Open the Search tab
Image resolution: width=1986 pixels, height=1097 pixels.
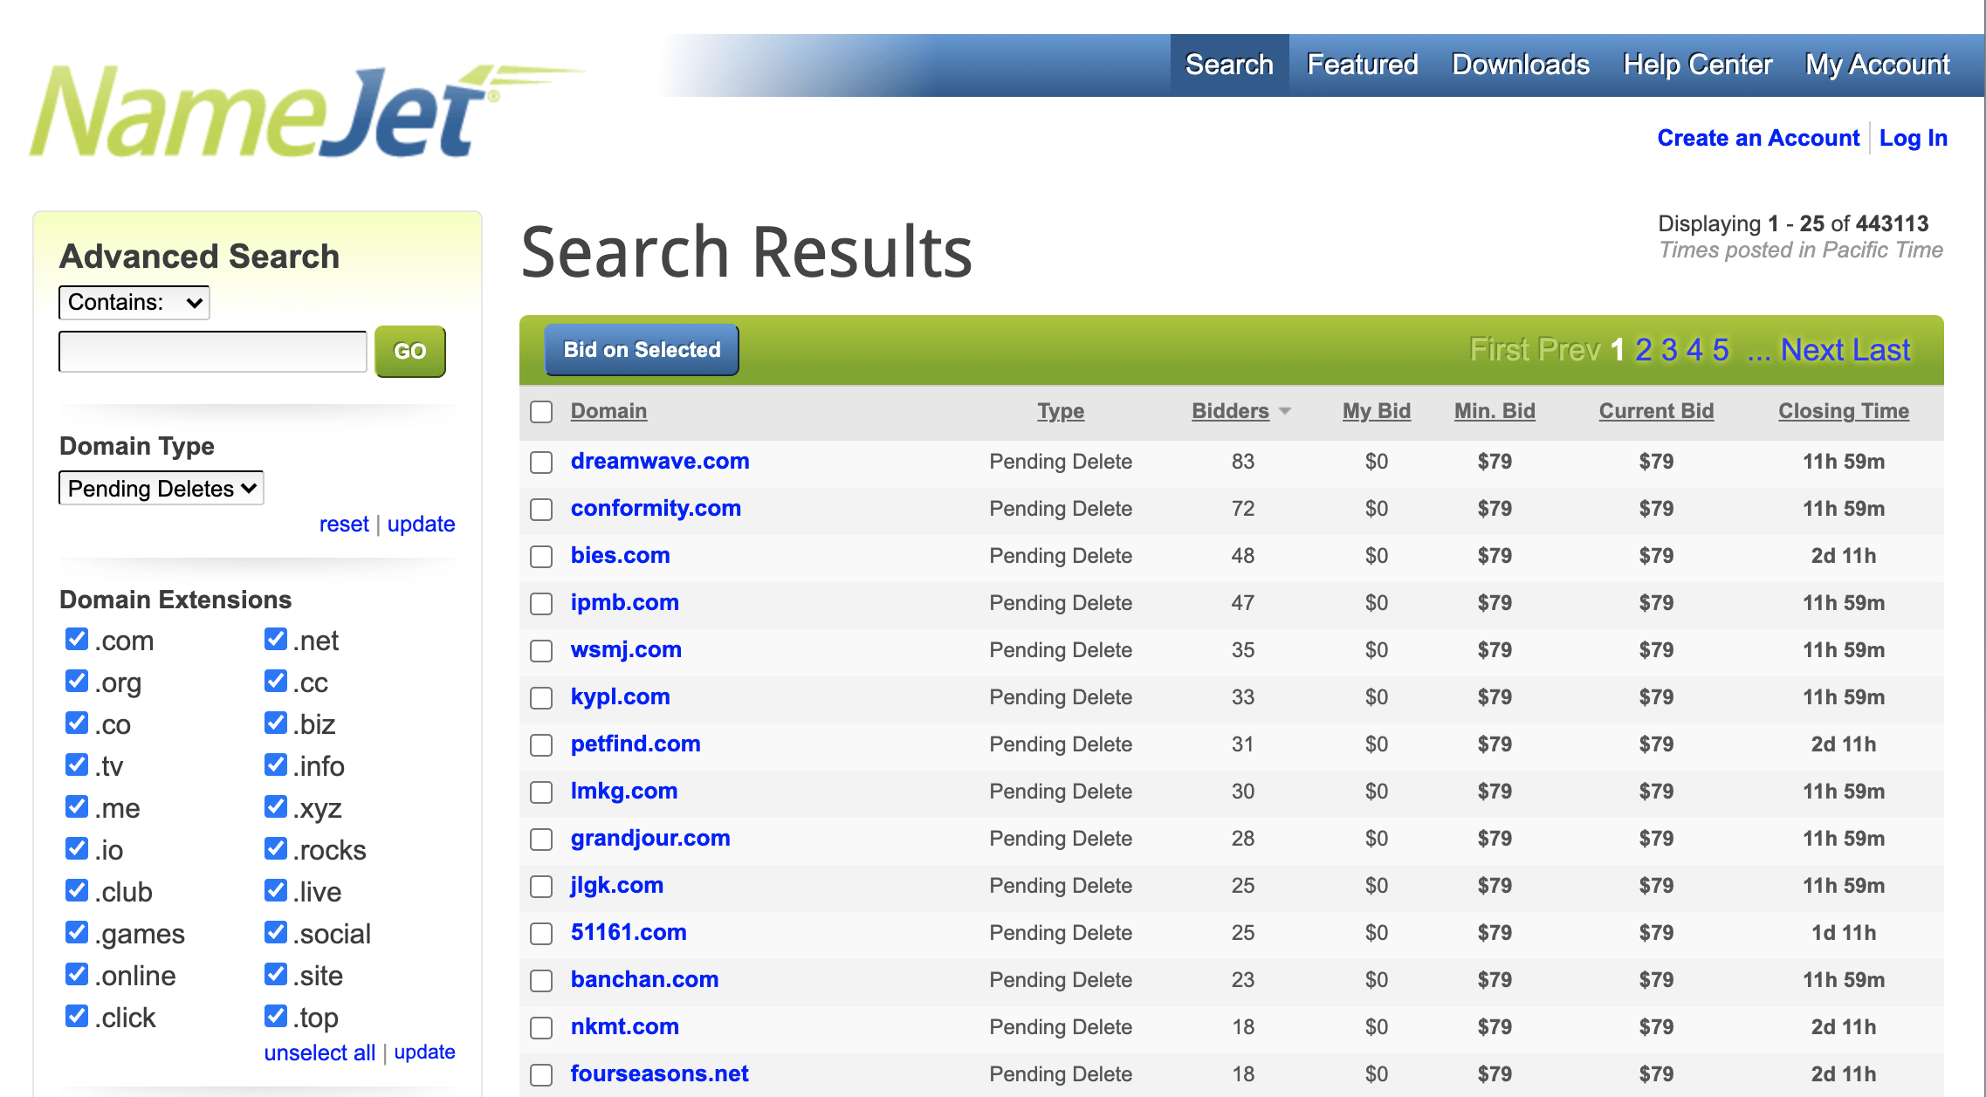point(1229,65)
